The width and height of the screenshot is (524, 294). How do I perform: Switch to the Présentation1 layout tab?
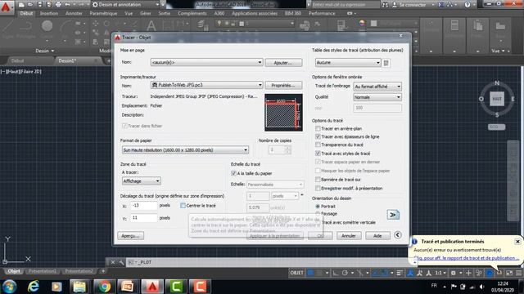(43, 271)
